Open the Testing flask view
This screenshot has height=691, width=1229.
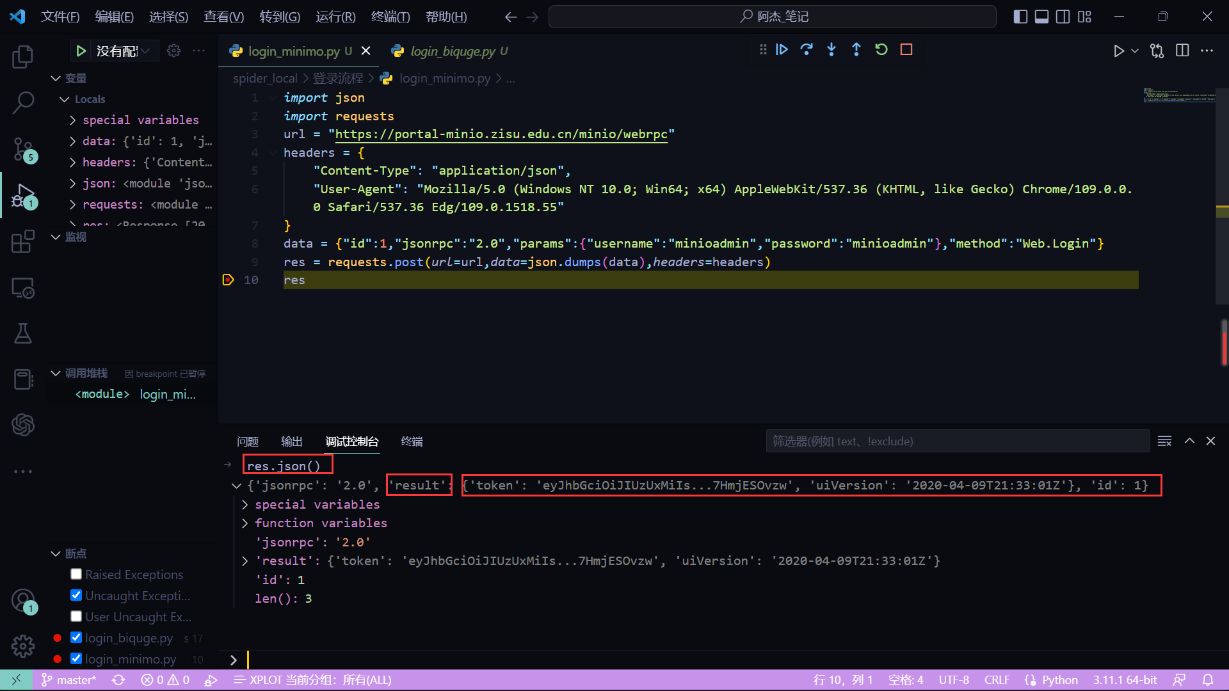pos(23,333)
